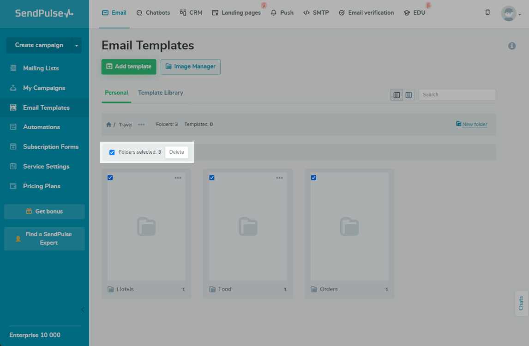The width and height of the screenshot is (529, 346).
Task: Click the Email Templates sidebar icon
Action: [13, 107]
